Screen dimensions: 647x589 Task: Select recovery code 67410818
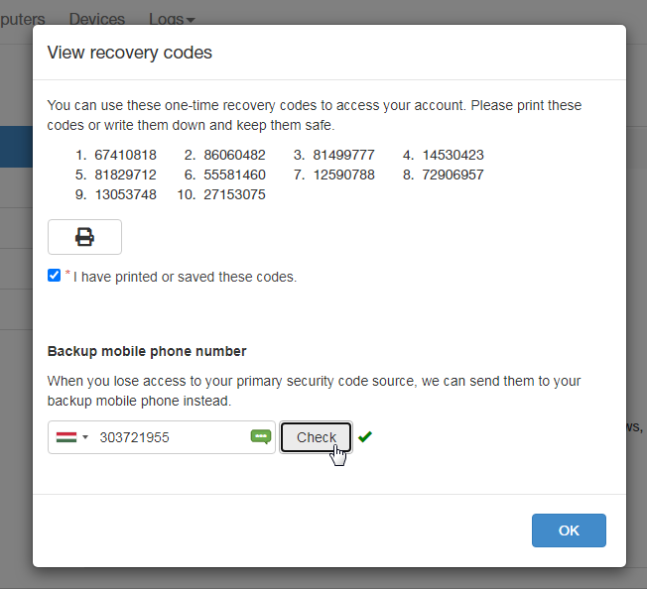125,155
